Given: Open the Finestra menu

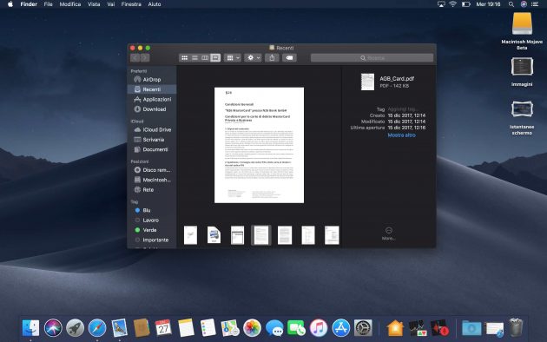Looking at the screenshot, I should click(131, 4).
